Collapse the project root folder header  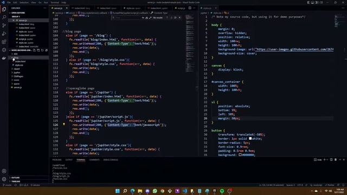(21, 50)
